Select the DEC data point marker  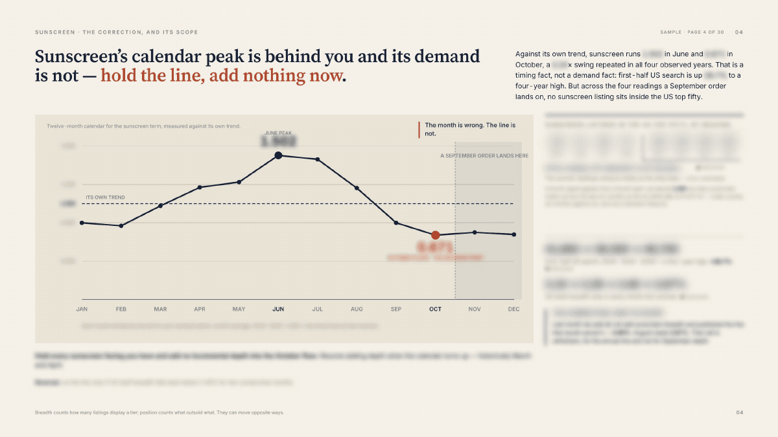click(513, 234)
